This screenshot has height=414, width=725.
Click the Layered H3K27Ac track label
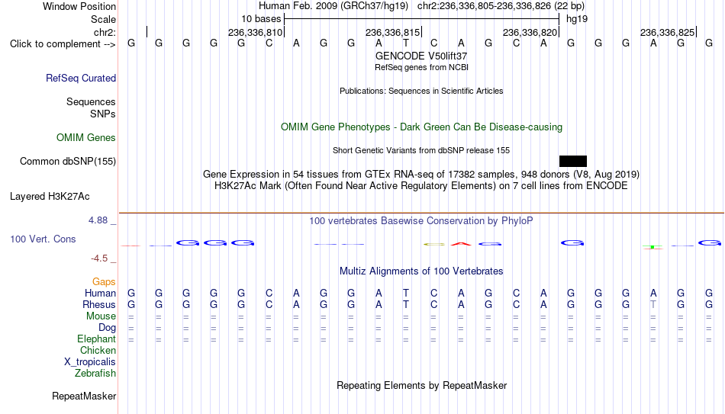tap(50, 197)
